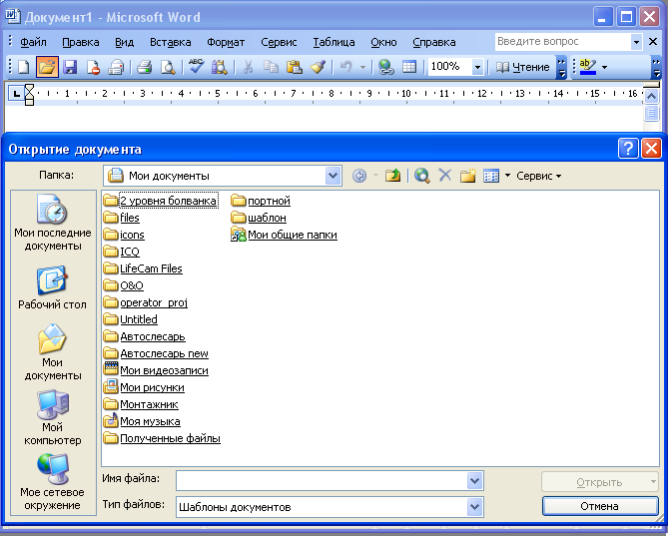Open the Окно menu
This screenshot has height=536, width=668.
383,42
